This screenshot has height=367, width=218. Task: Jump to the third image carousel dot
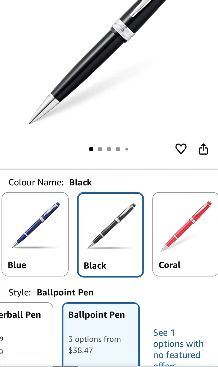(109, 149)
